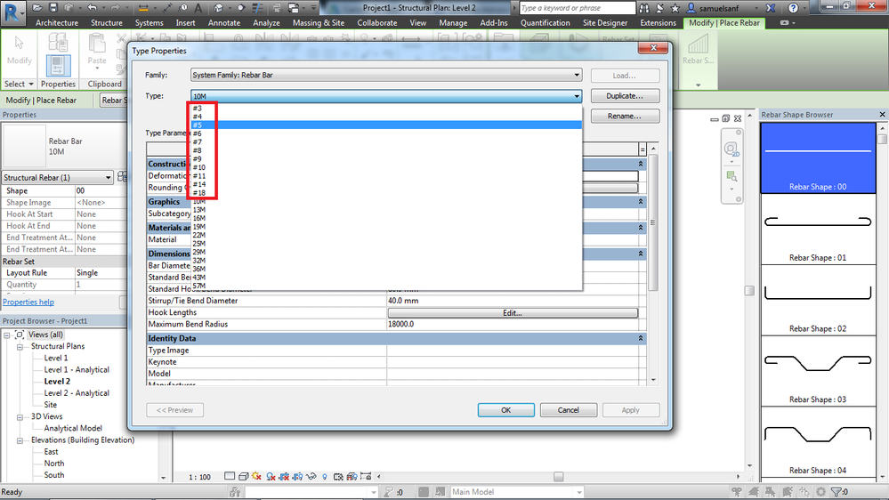Open the Type dropdown showing 10M
This screenshot has height=500, width=889.
(x=387, y=96)
